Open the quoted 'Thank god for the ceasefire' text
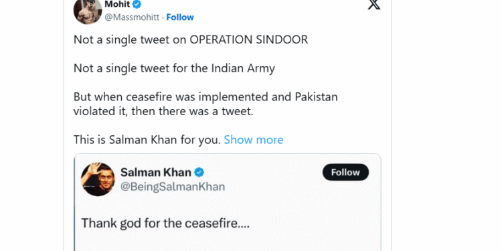Viewport: 502px width, 251px height. (165, 223)
